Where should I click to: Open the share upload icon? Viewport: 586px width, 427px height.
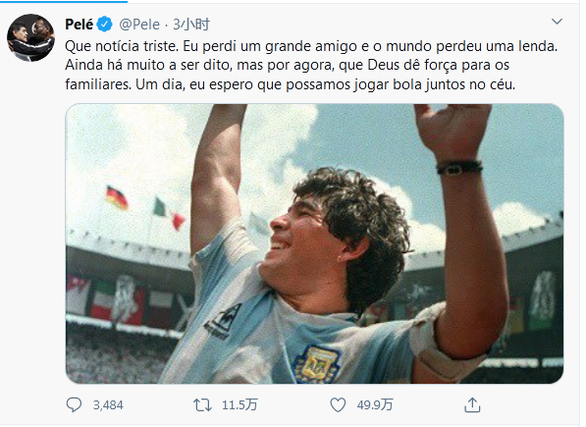[472, 405]
